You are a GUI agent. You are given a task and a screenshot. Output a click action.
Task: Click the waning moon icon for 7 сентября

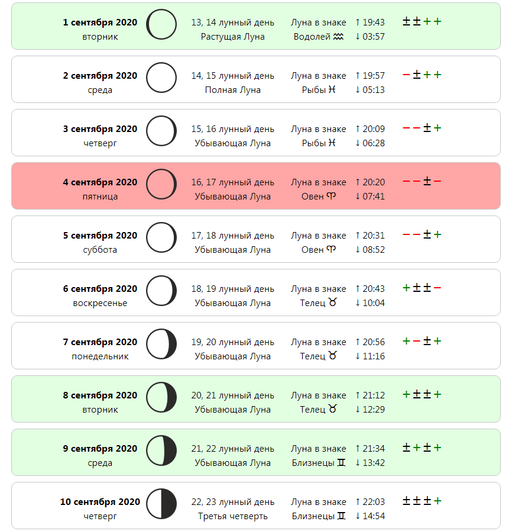(161, 344)
